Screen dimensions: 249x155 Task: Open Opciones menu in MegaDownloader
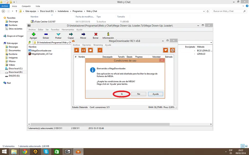click(87, 45)
